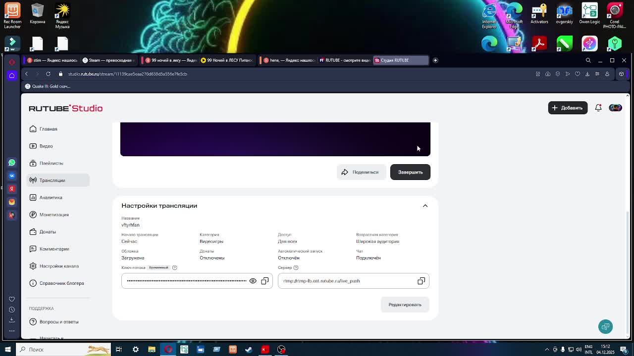Switch to the 'hene, — Яндекс' tab
The width and height of the screenshot is (634, 356).
tap(289, 60)
